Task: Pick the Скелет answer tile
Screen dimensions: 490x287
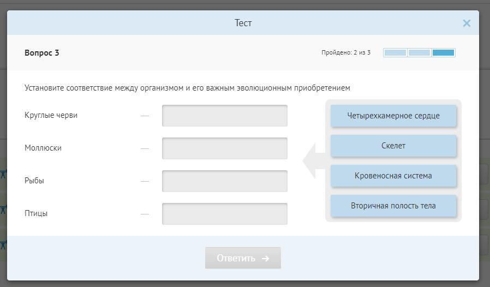Action: point(393,146)
